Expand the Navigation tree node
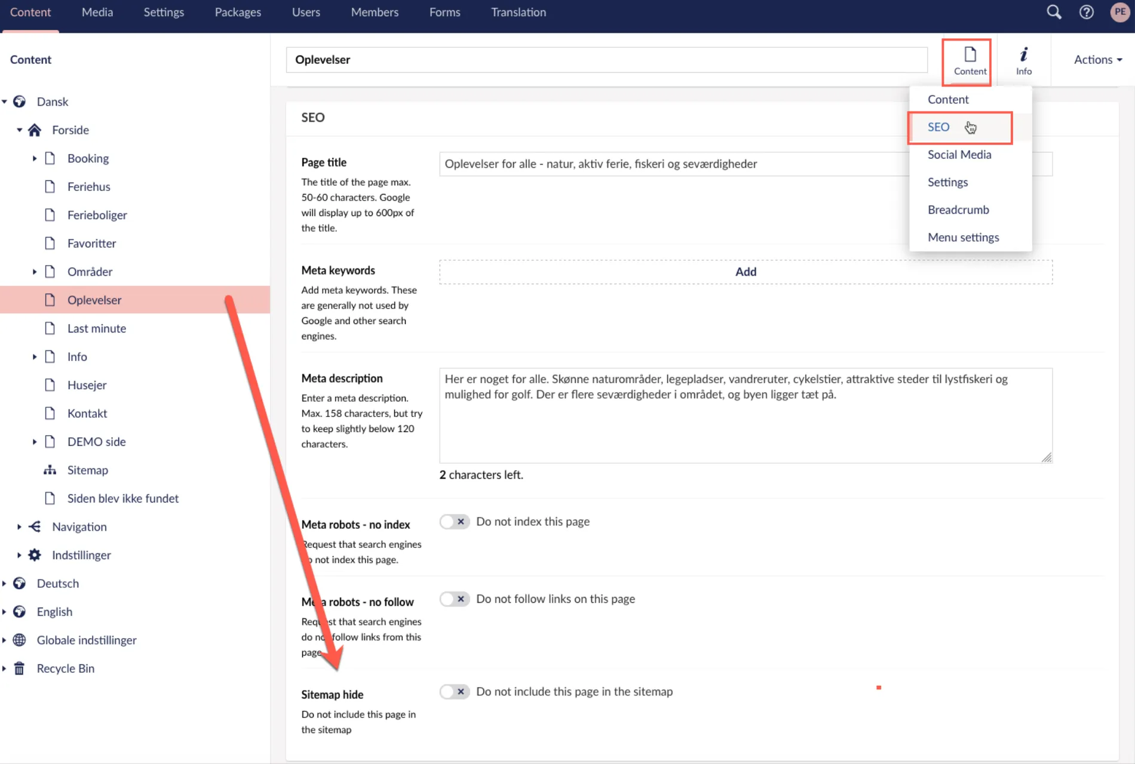 point(19,526)
